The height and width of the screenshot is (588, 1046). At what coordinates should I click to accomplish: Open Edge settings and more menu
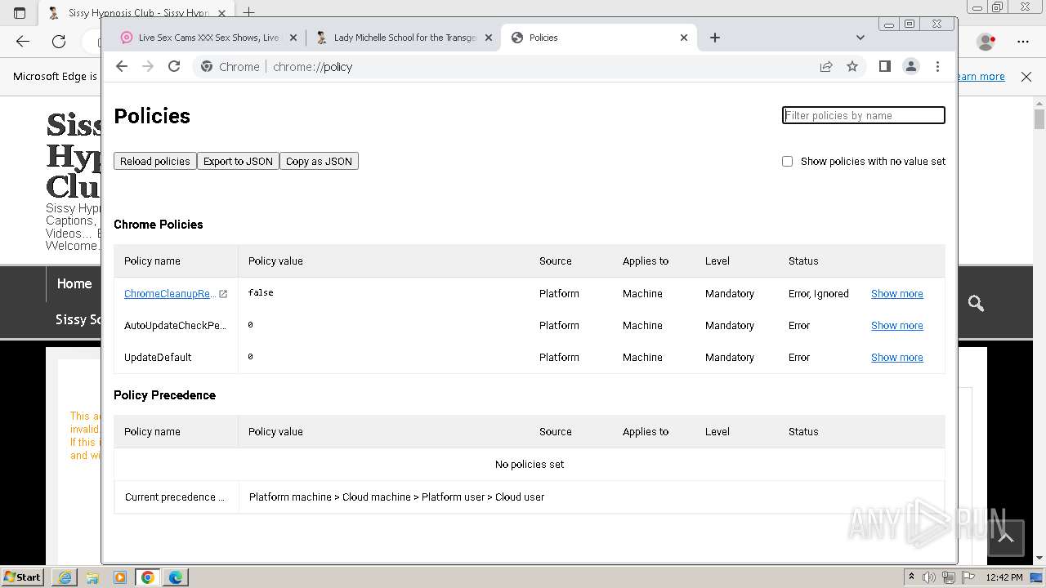[1023, 41]
